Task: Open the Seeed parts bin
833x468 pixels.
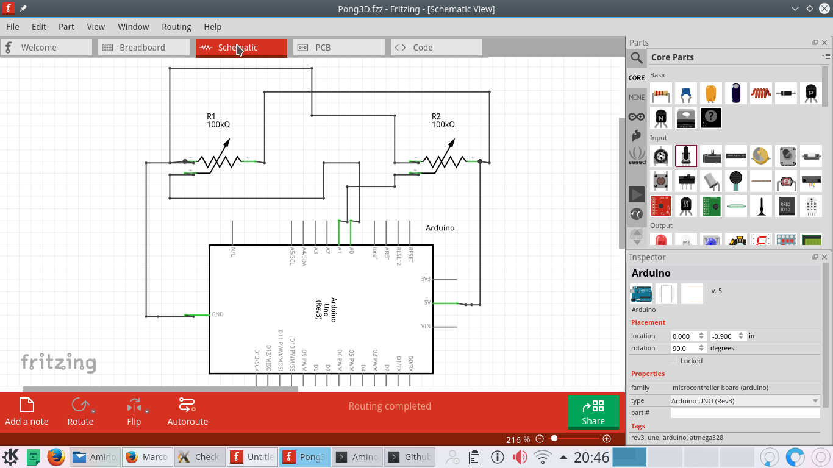Action: pos(637,155)
